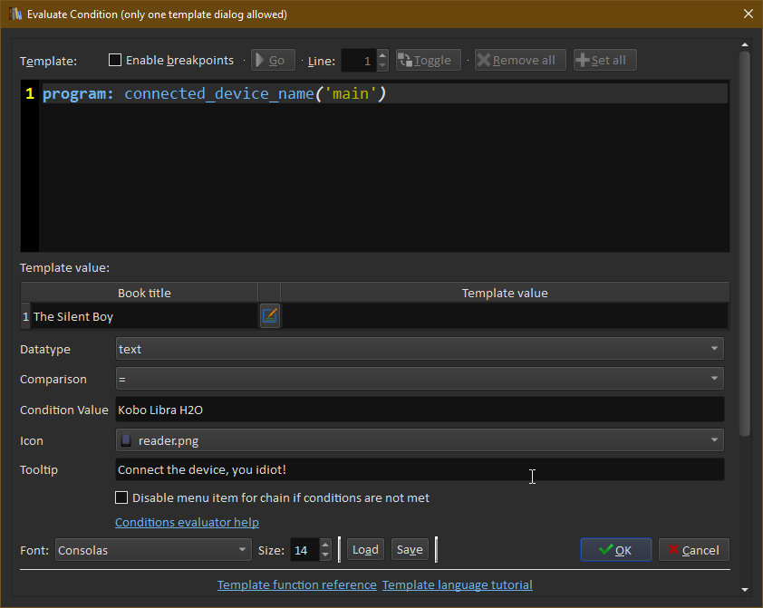Click the Condition Value field

point(420,410)
